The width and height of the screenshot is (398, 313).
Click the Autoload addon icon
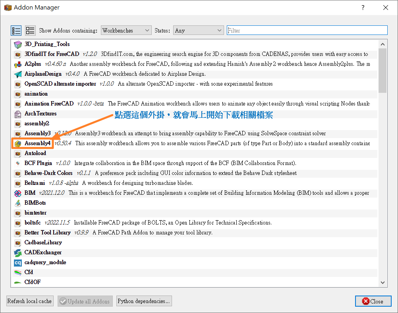coord(18,154)
